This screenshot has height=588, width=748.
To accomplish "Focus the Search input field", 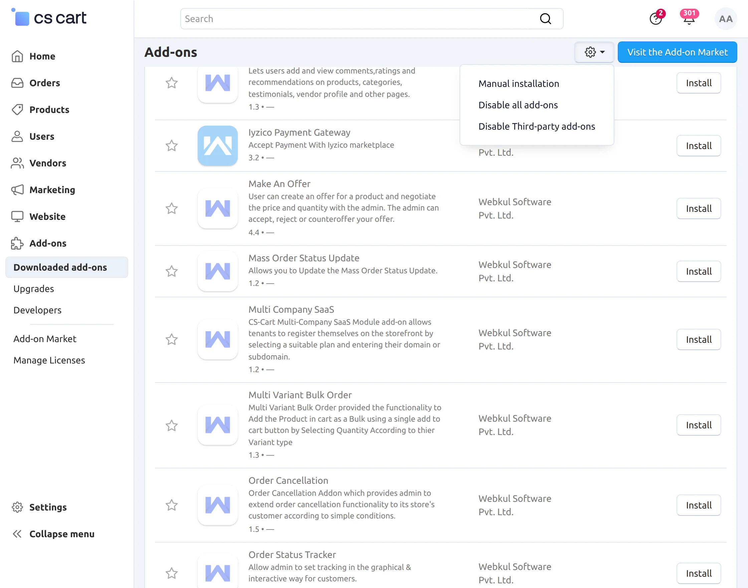I will tap(372, 19).
